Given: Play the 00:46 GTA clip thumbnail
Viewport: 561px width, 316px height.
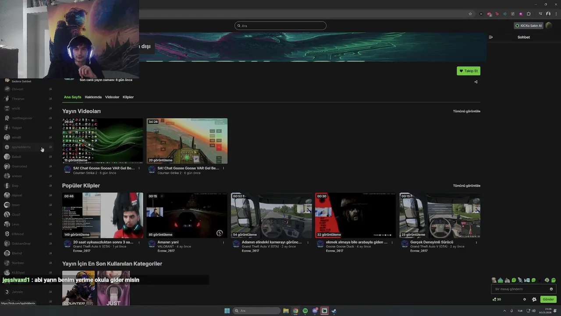Looking at the screenshot, I should [x=103, y=215].
